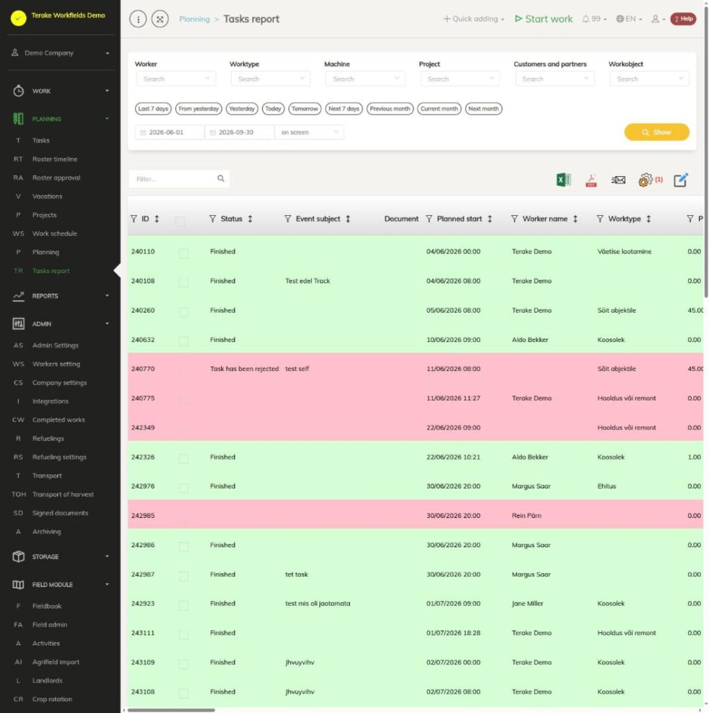Filter the Status column funnel icon
Screen dimensions: 709x713
point(212,219)
